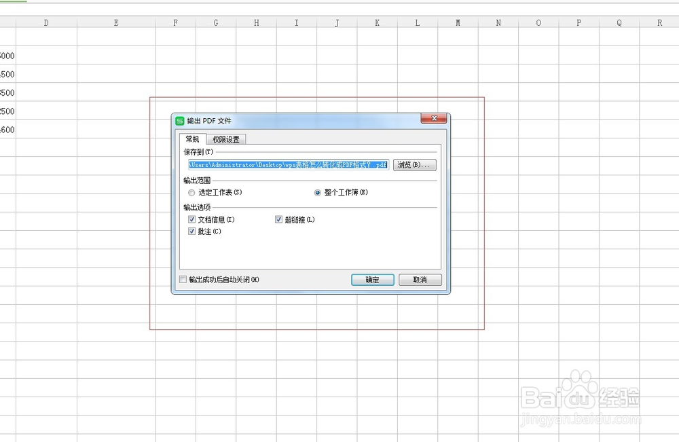Image resolution: width=679 pixels, height=442 pixels.
Task: Select column R header
Action: 659,23
